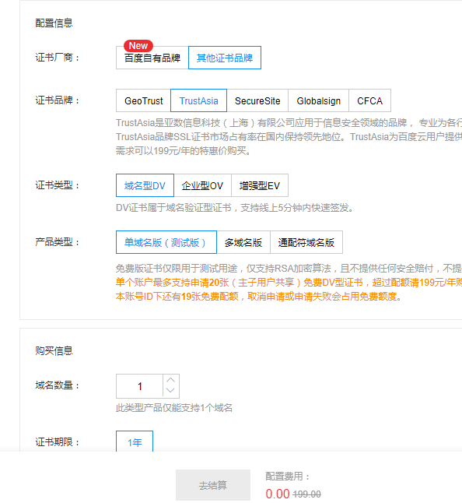
Task: Click the 证书厂商 label
Action: (x=57, y=58)
